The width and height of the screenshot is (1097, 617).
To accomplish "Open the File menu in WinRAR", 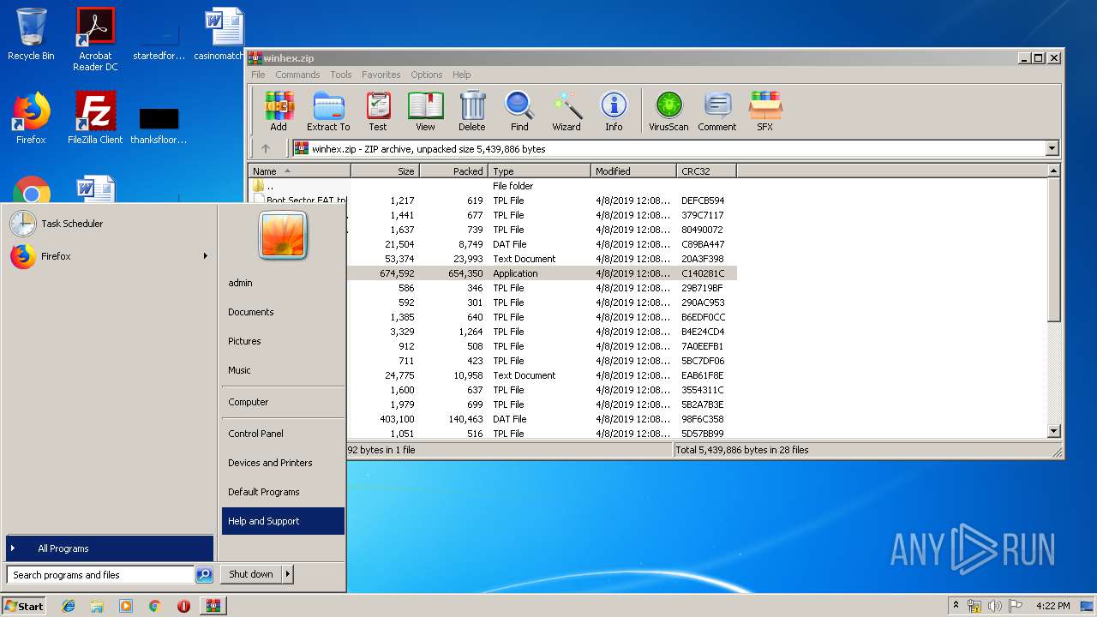I will coord(258,75).
